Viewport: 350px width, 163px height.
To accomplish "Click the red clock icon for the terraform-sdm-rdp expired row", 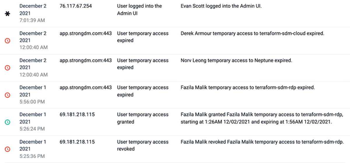I will pyautogui.click(x=8, y=95).
